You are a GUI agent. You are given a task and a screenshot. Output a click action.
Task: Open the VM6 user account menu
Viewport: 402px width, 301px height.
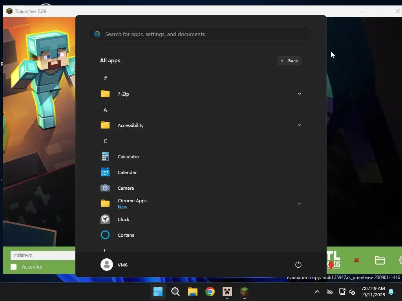pyautogui.click(x=114, y=265)
